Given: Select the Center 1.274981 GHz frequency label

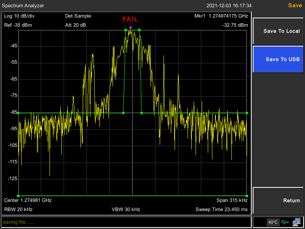Looking at the screenshot, I should pyautogui.click(x=28, y=200).
